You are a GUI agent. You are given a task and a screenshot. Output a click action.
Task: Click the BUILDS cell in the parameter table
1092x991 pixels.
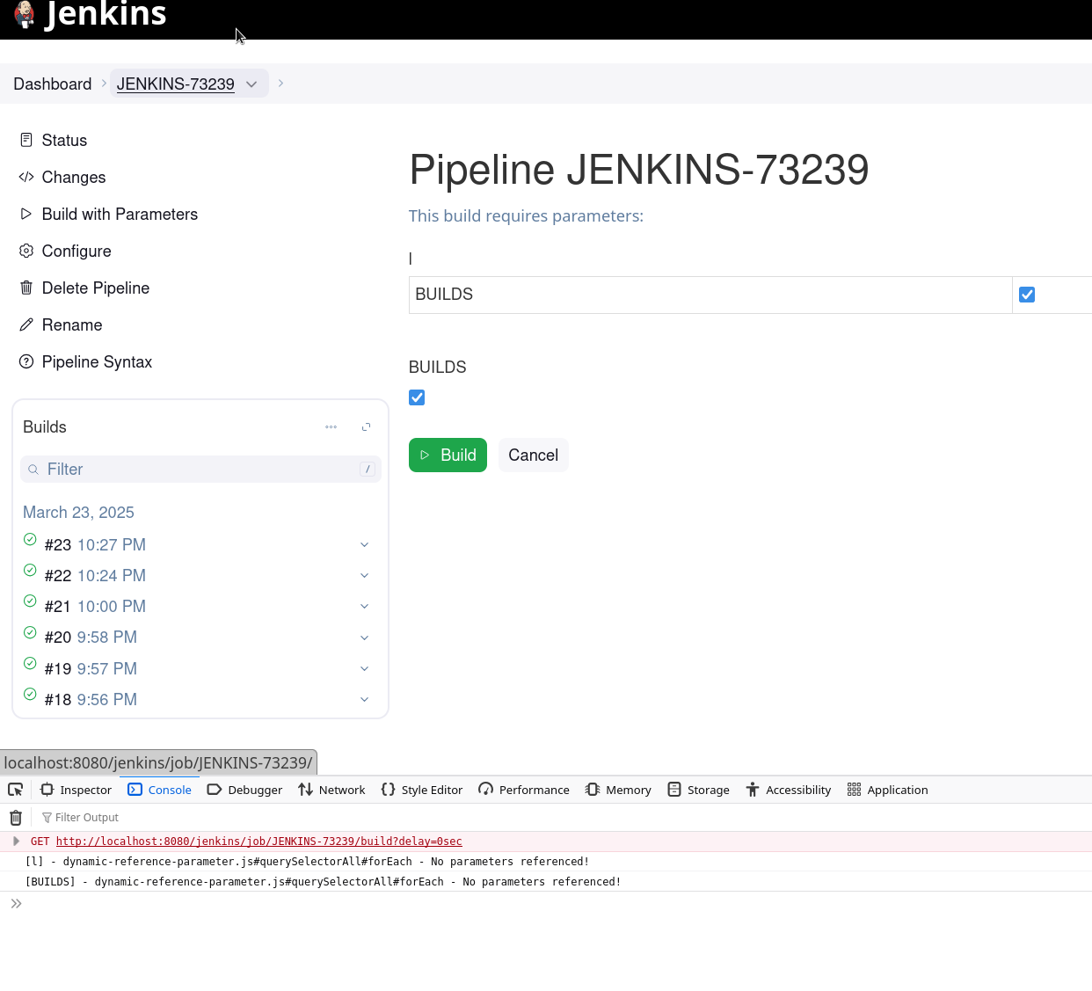(x=710, y=295)
